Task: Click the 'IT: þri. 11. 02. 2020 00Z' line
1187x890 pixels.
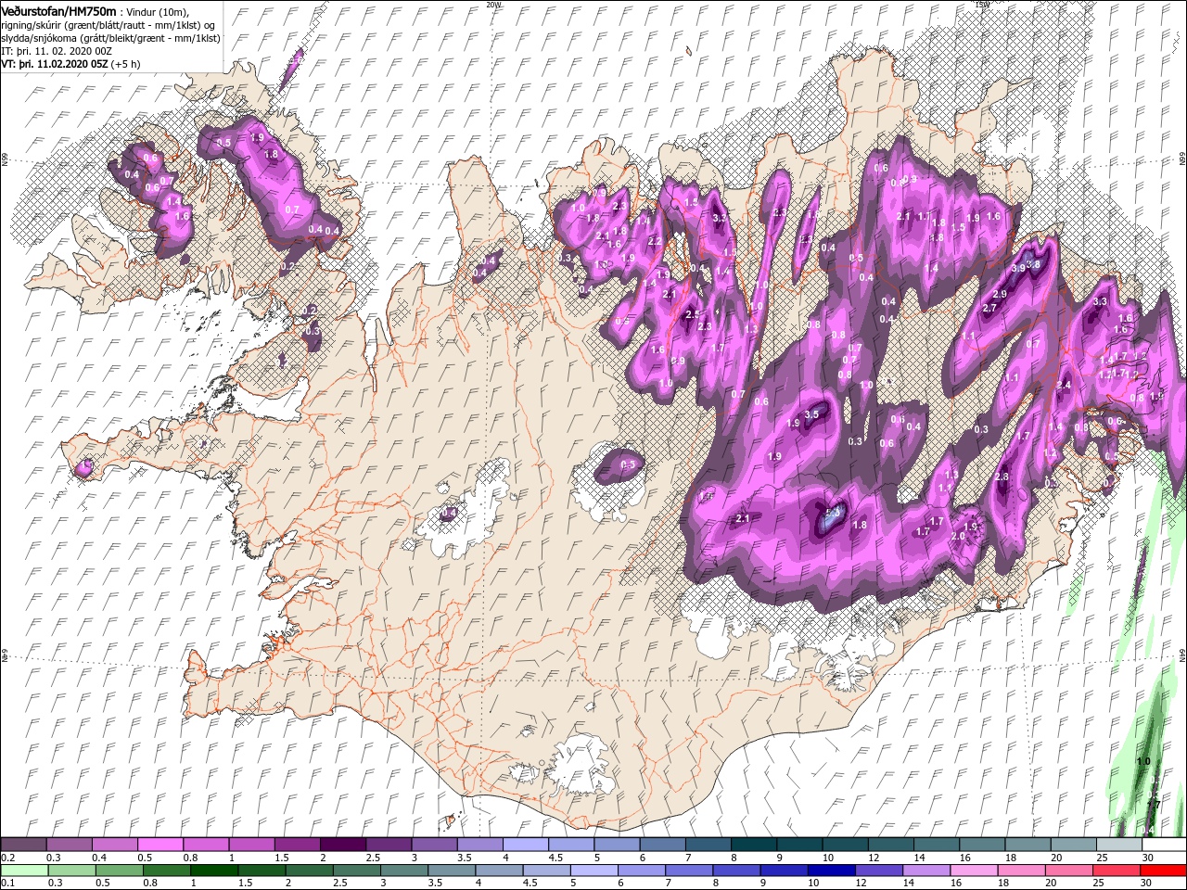Action: [56, 51]
